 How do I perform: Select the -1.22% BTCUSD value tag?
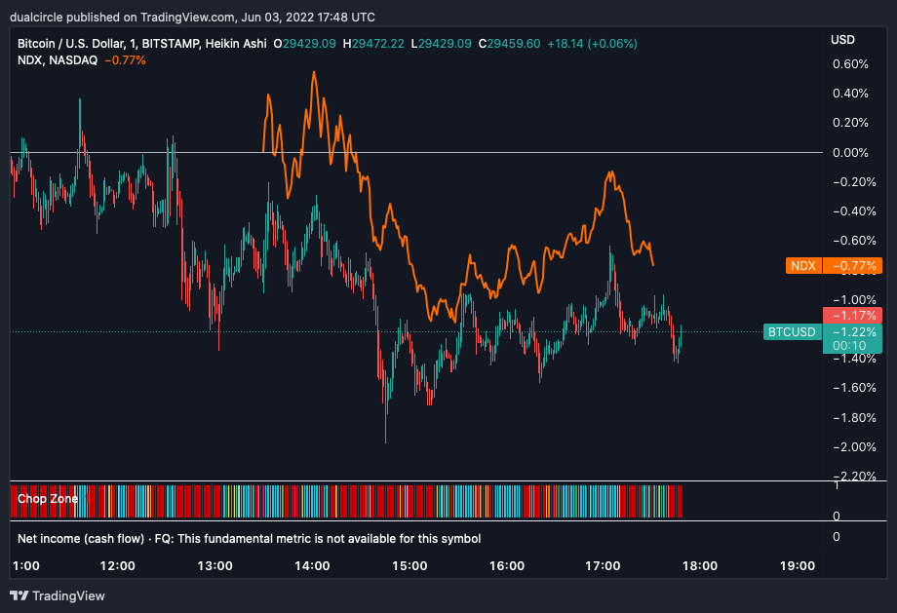coord(853,331)
